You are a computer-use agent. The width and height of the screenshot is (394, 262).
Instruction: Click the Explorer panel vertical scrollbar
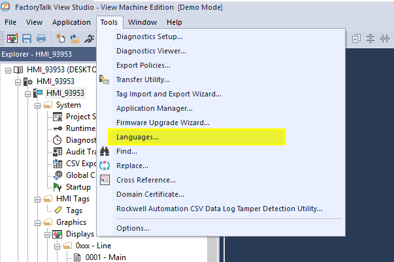coord(212,249)
